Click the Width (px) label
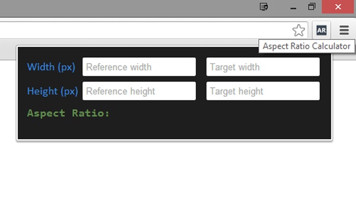356x222 pixels. click(x=51, y=67)
